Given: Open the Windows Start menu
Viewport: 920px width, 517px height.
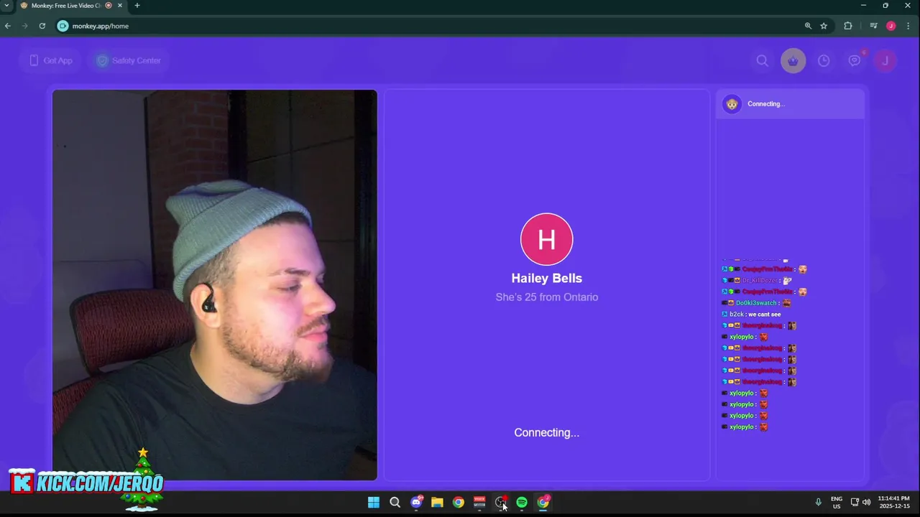Looking at the screenshot, I should [x=374, y=503].
